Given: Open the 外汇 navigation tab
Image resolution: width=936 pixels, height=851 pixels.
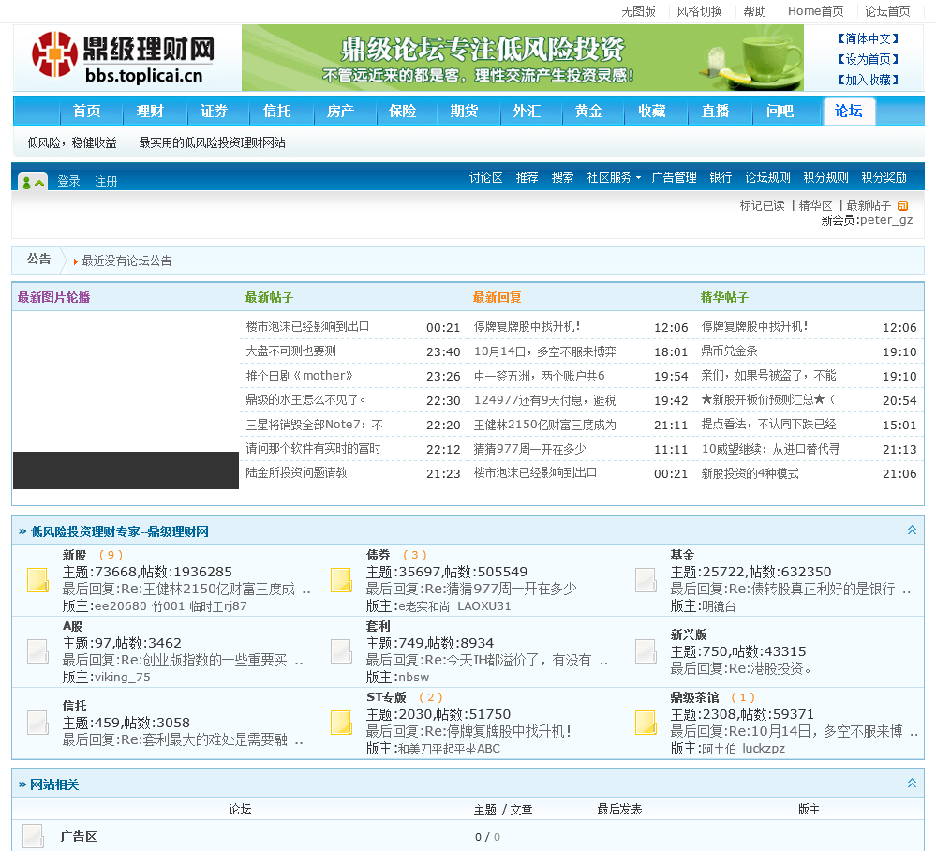Looking at the screenshot, I should click(527, 112).
